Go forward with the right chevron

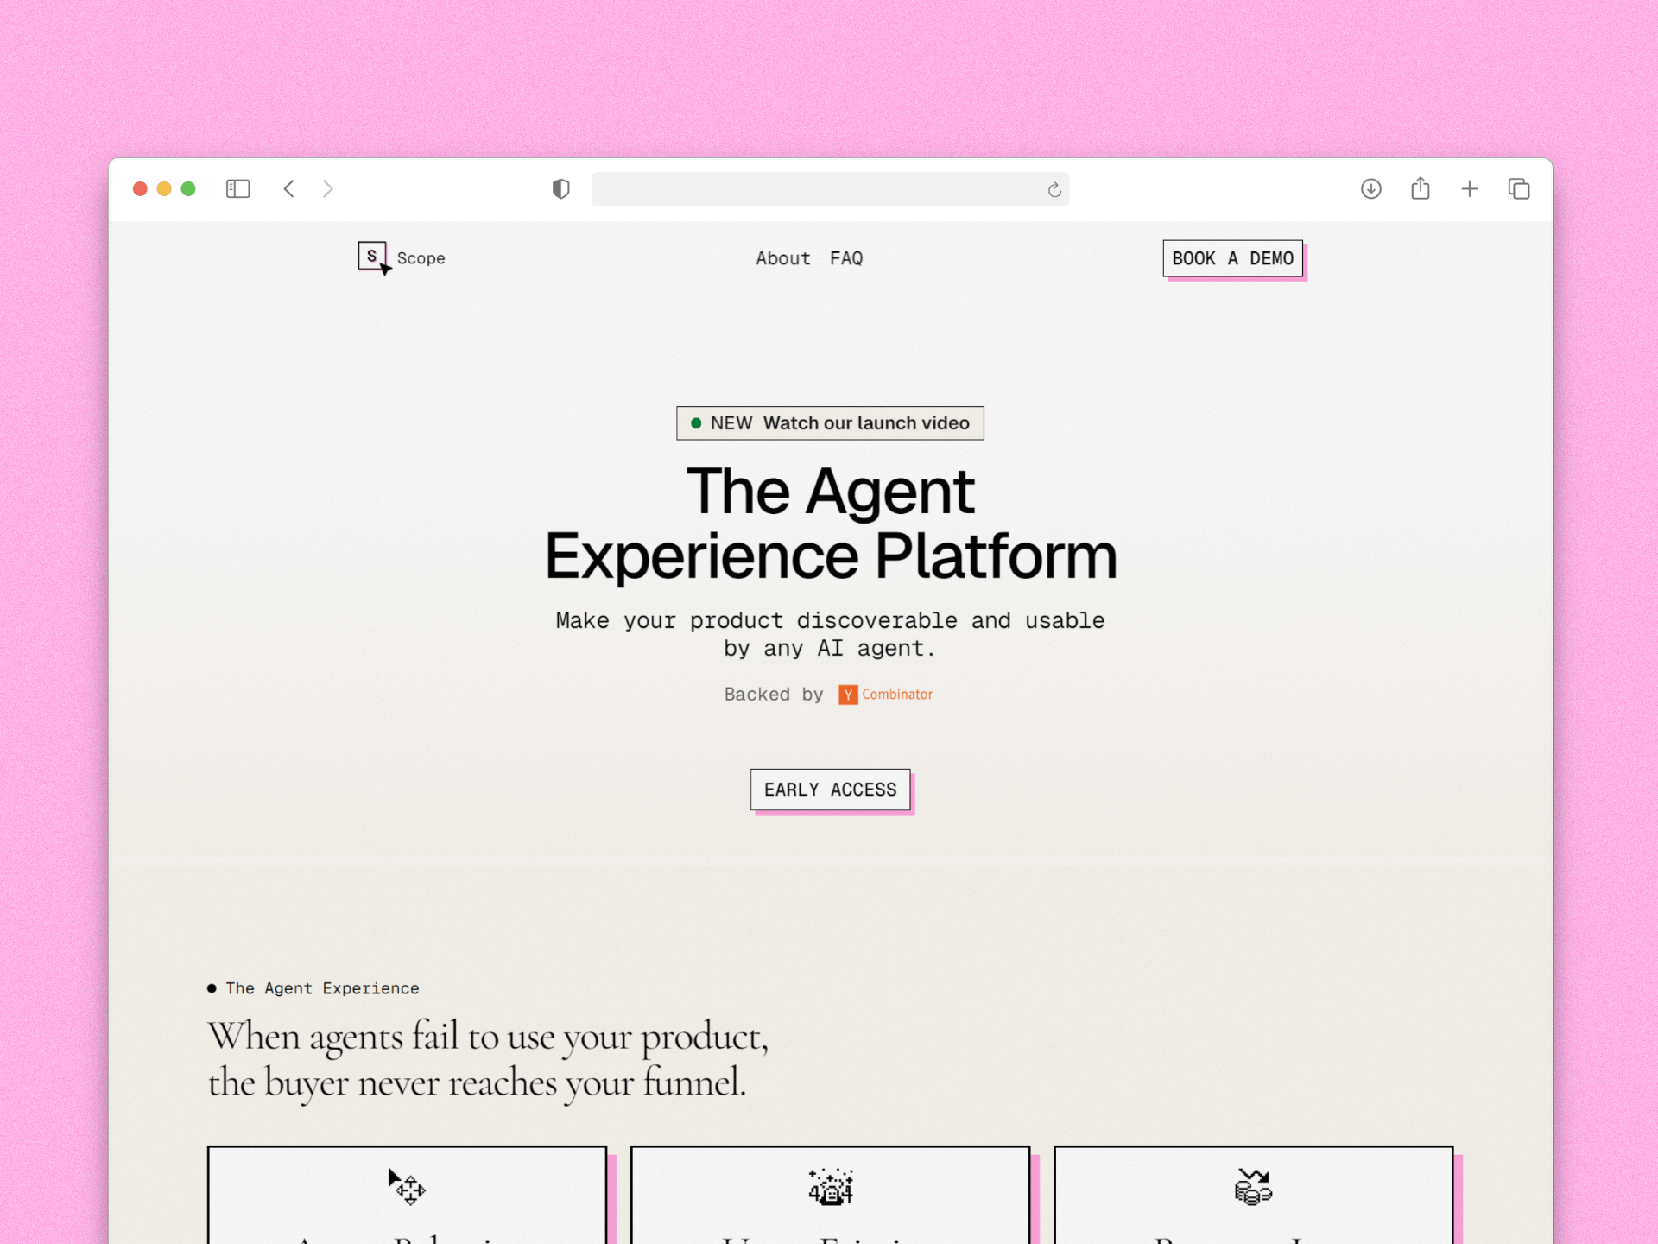point(327,188)
